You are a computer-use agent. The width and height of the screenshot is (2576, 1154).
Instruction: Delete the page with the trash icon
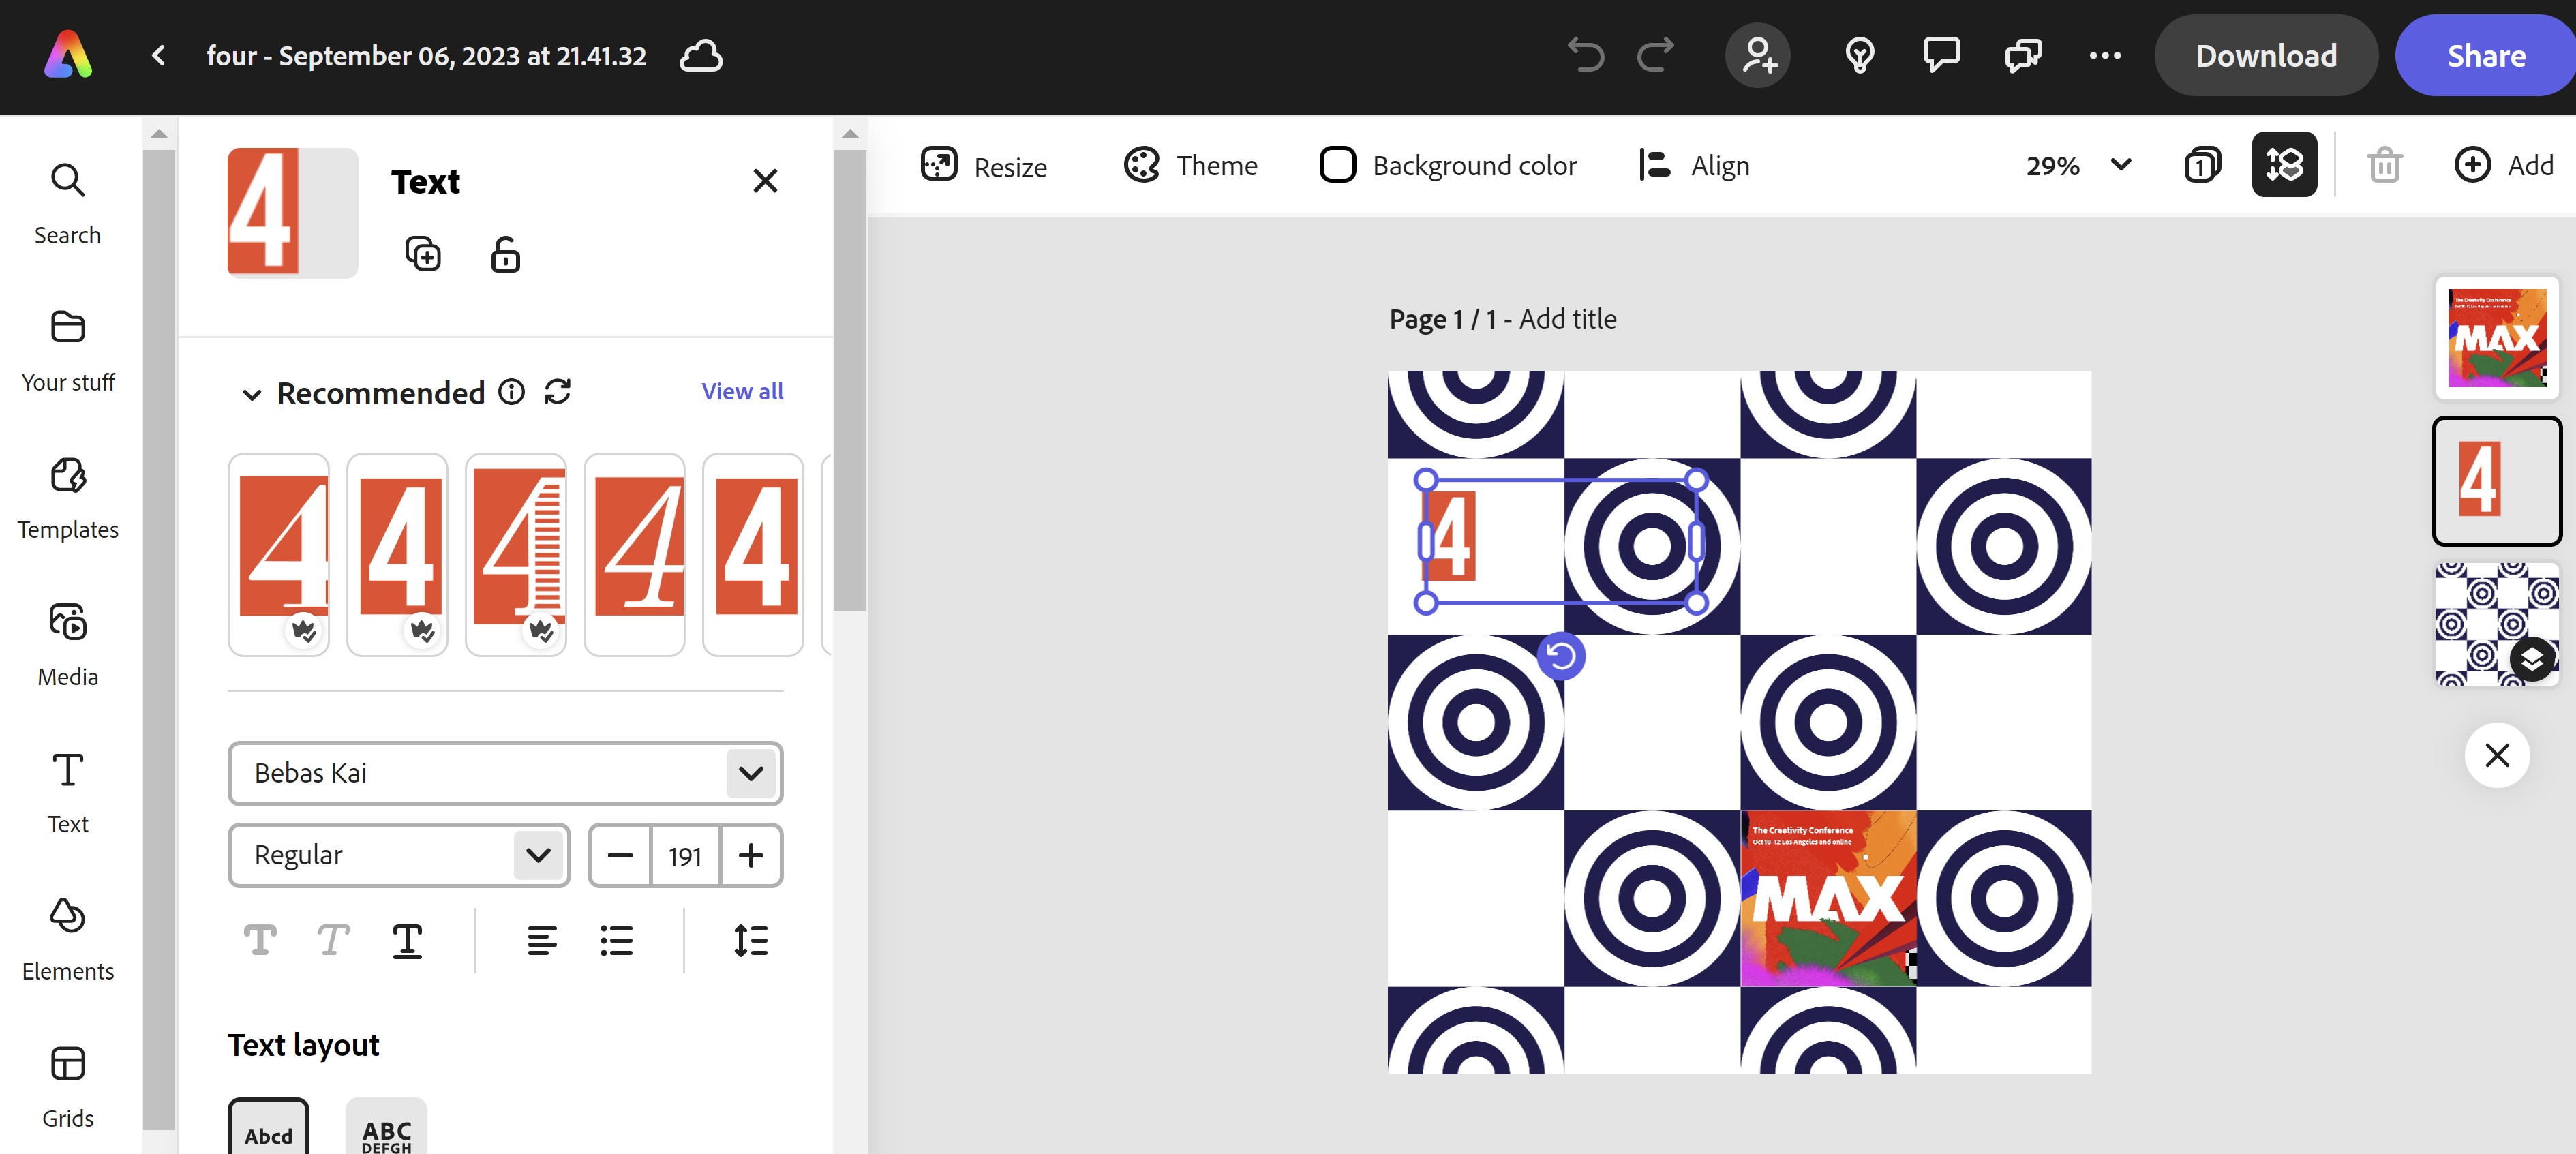pos(2384,165)
